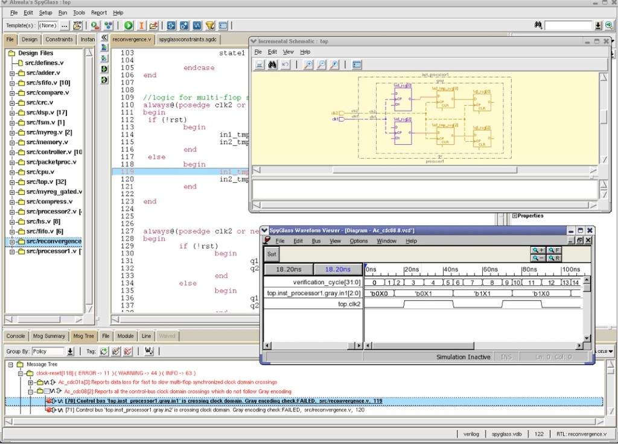Zoom in the Incremental Schematic view

point(308,65)
